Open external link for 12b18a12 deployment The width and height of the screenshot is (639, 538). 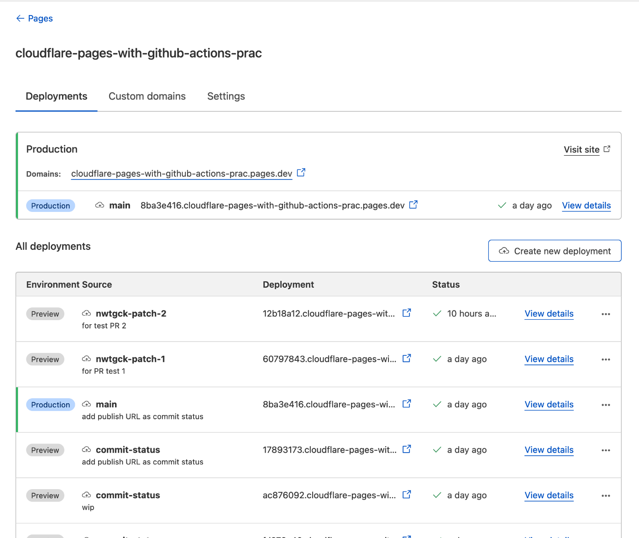(407, 313)
